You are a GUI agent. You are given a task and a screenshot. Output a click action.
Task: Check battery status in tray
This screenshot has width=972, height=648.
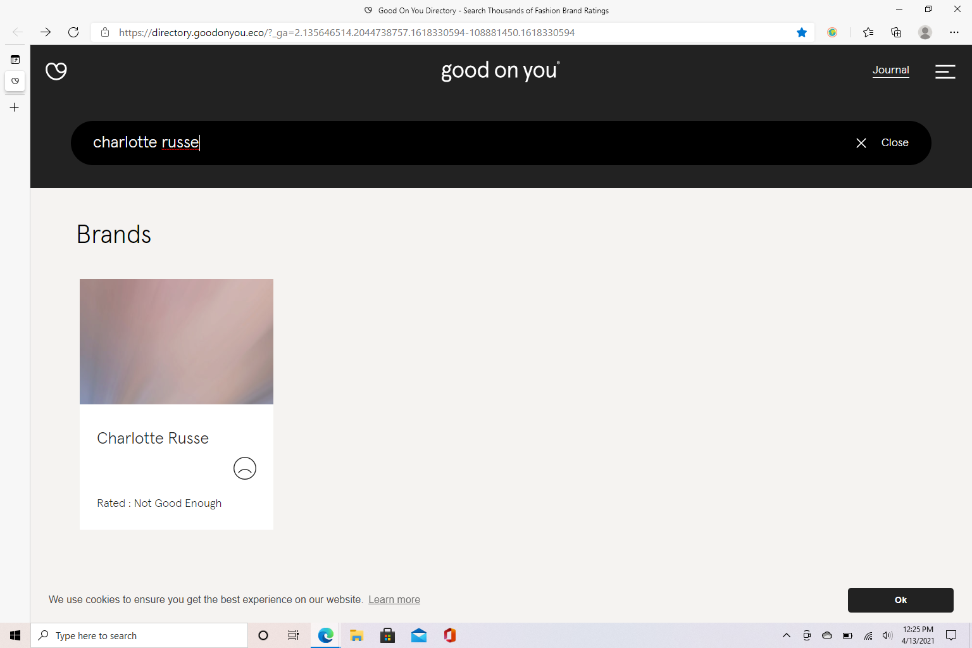847,635
